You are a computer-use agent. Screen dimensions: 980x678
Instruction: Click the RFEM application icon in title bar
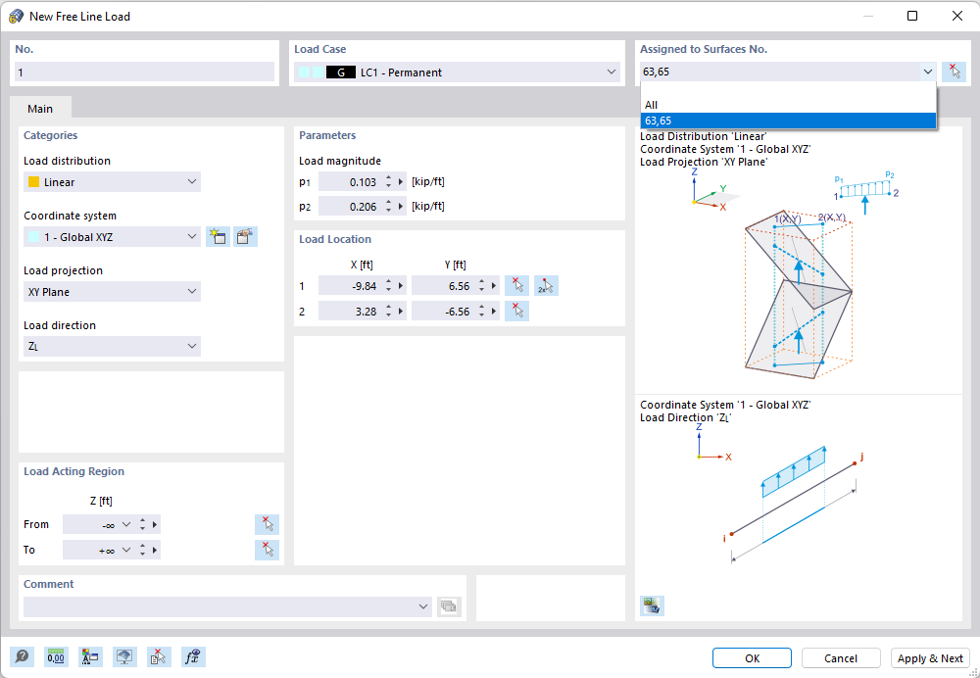16,17
